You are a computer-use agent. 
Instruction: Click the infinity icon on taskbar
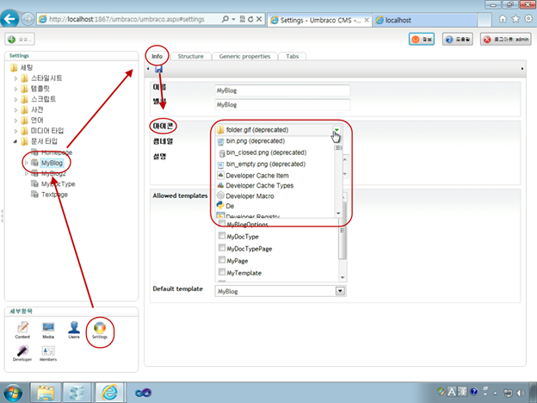(143, 393)
